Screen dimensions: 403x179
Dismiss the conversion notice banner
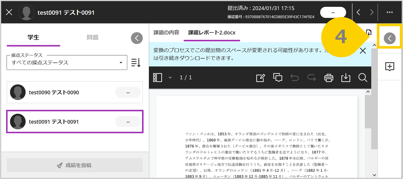363,51
